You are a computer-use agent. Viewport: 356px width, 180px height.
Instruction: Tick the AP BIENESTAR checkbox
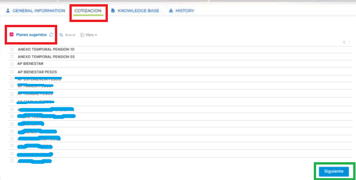[12, 64]
